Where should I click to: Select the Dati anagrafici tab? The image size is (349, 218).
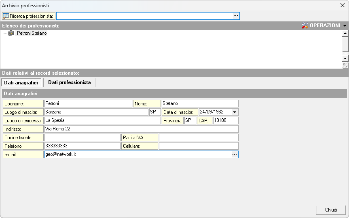pyautogui.click(x=21, y=83)
